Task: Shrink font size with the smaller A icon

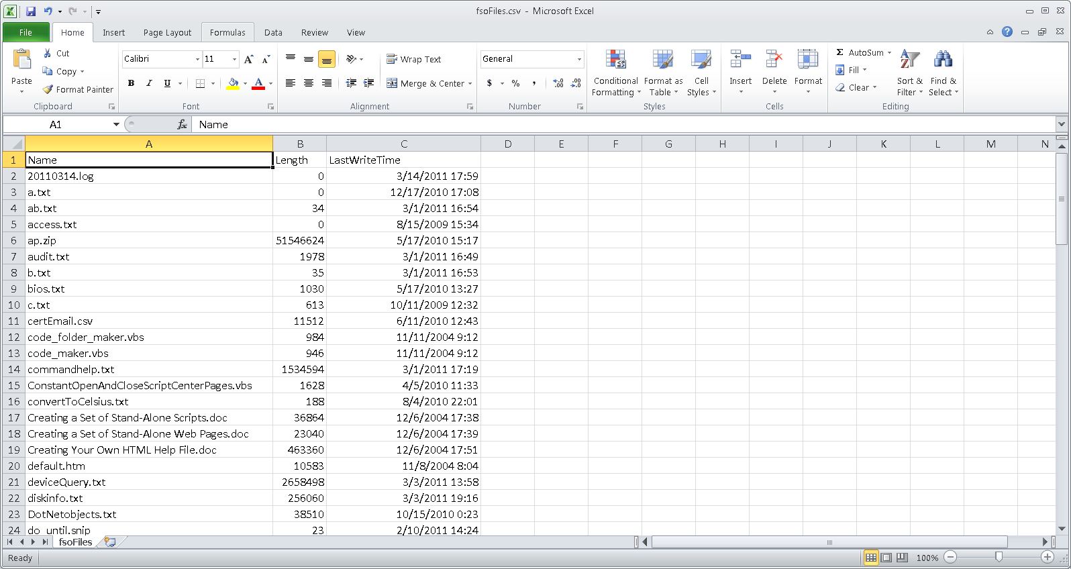Action: pyautogui.click(x=266, y=59)
